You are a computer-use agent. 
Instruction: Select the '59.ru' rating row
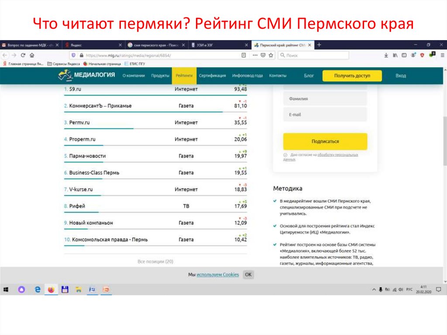[x=155, y=89]
